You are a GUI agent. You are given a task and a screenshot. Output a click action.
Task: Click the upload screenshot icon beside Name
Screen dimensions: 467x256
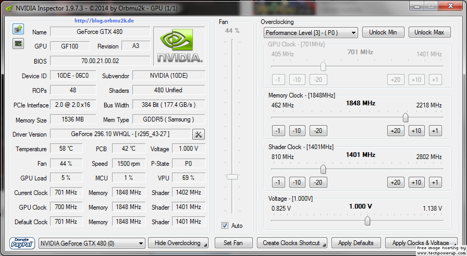point(18,29)
